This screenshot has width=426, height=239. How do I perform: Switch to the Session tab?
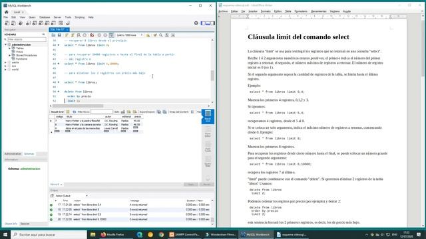tap(25, 224)
